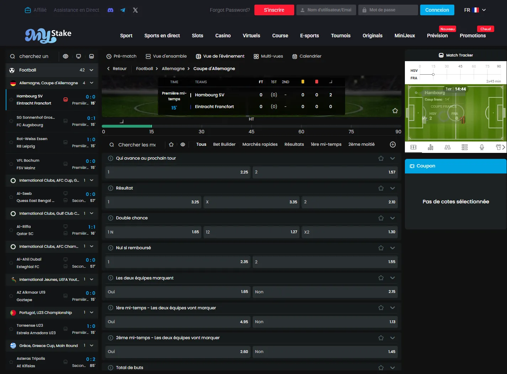
Task: Click the S'inscrire button
Action: tap(274, 10)
